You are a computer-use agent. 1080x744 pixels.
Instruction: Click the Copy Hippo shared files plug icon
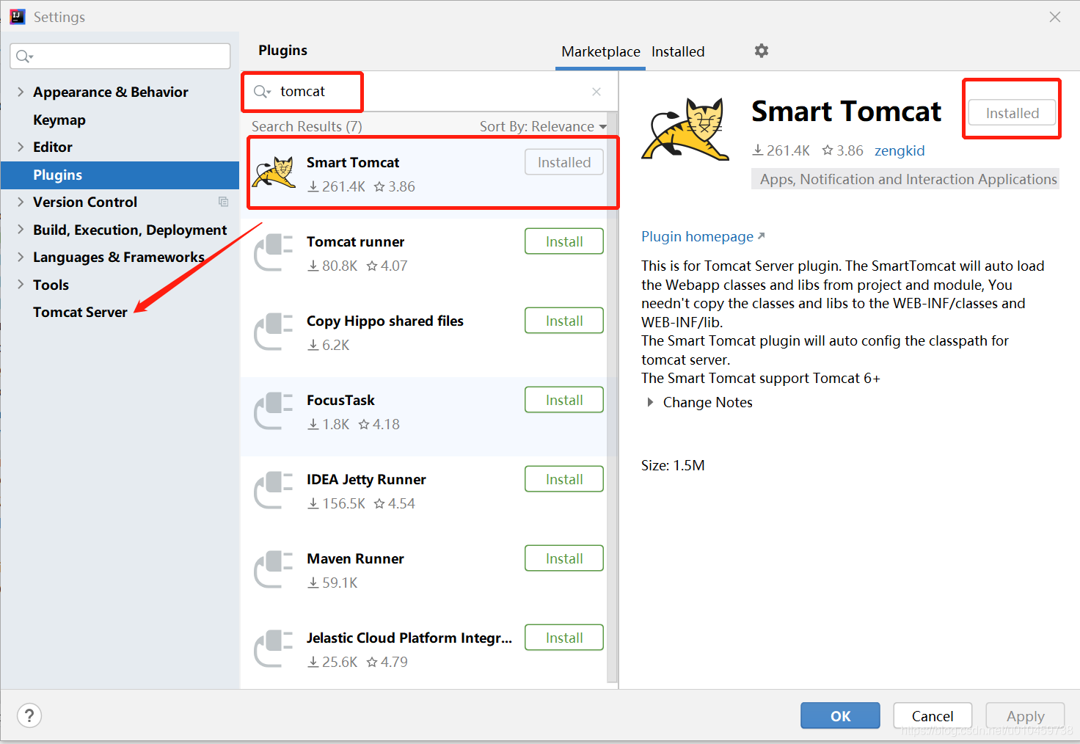click(273, 332)
